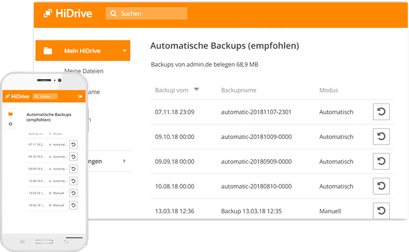Tap the orange folder icon on the phone

10,114
